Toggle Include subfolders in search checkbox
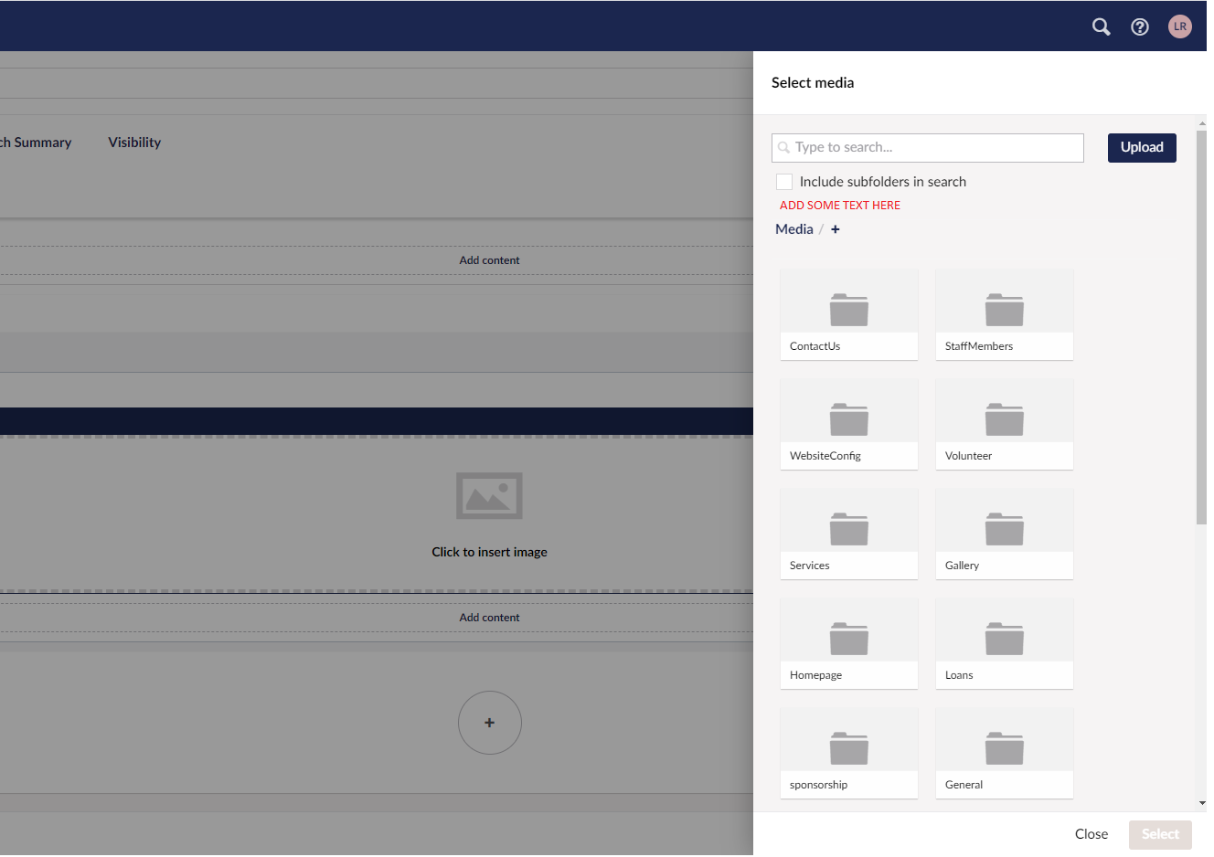Viewport: 1214px width, 857px height. click(784, 182)
